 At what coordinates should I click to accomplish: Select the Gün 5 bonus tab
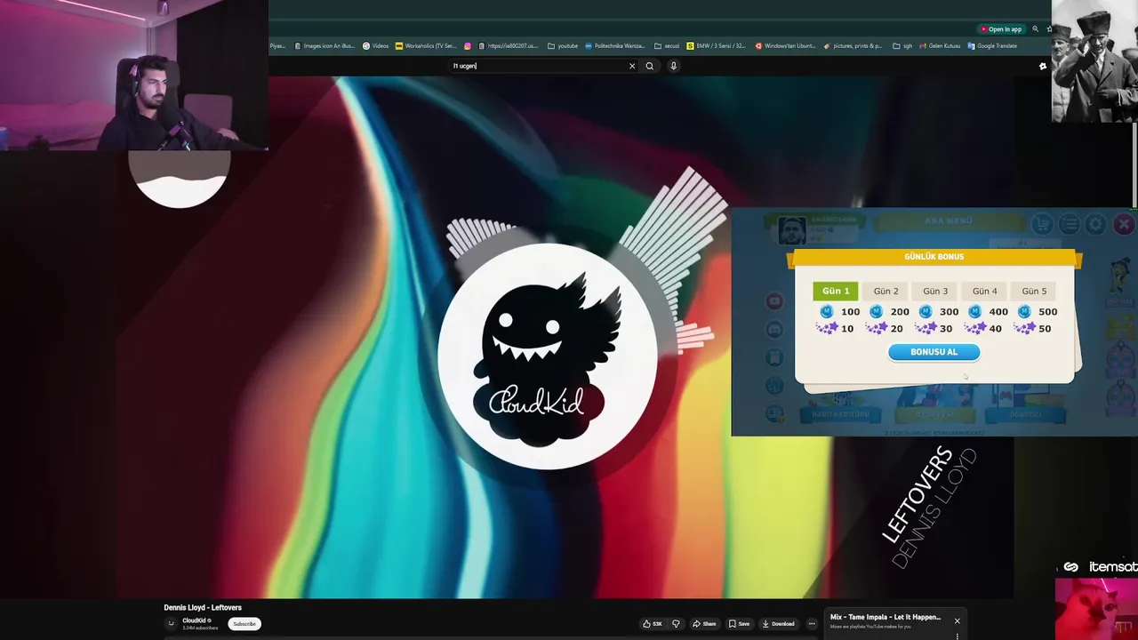pos(1034,291)
